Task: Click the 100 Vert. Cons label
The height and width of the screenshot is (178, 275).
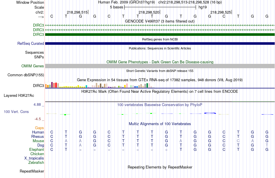Action: point(16,112)
